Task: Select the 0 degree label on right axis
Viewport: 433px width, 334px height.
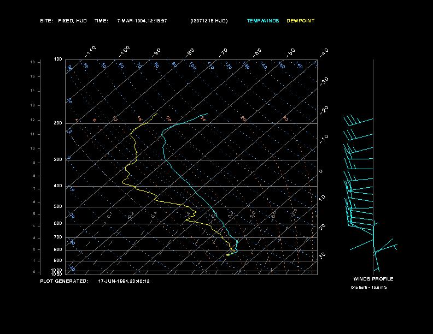Action: tap(321, 171)
